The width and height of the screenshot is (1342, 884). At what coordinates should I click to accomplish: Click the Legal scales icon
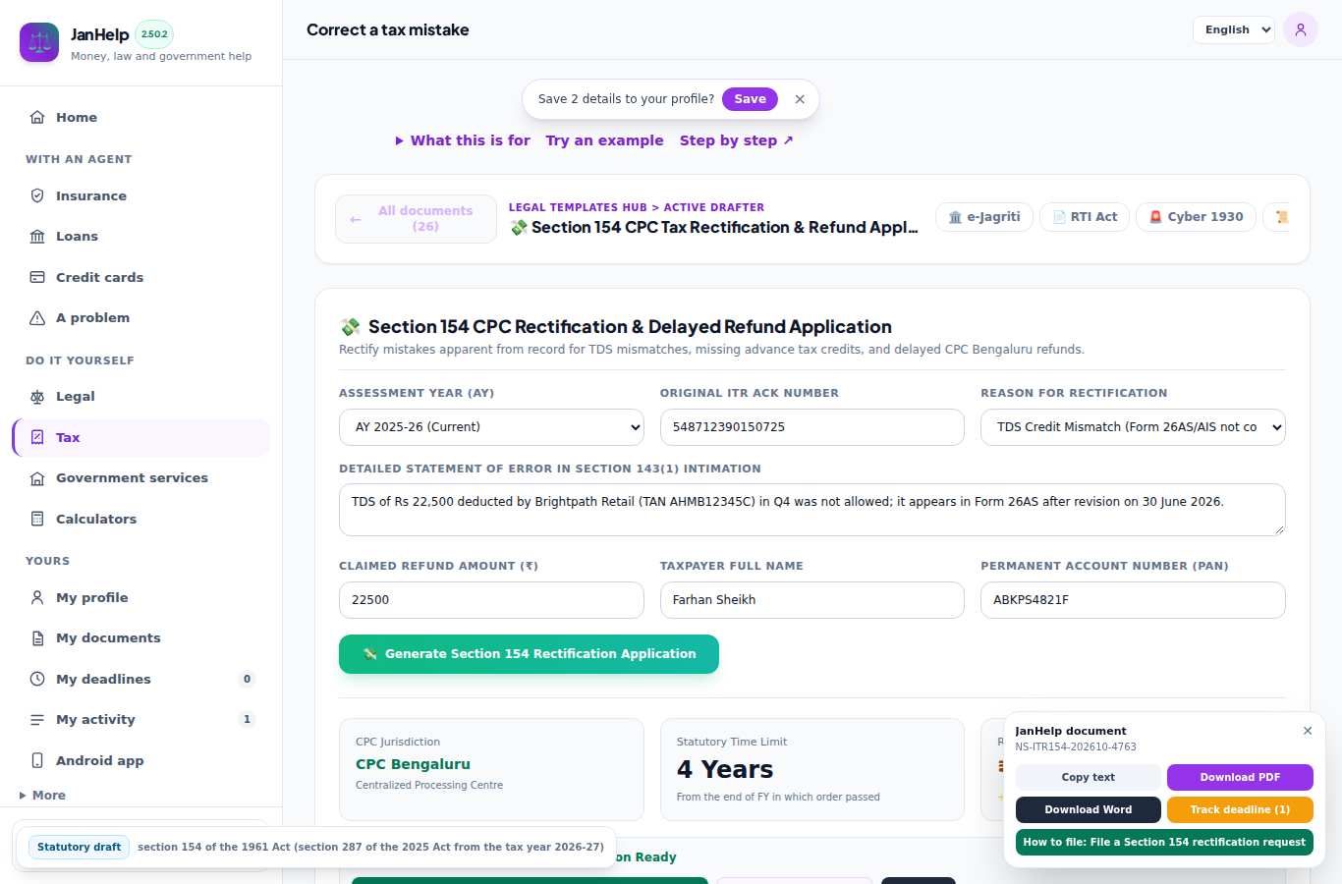[37, 396]
